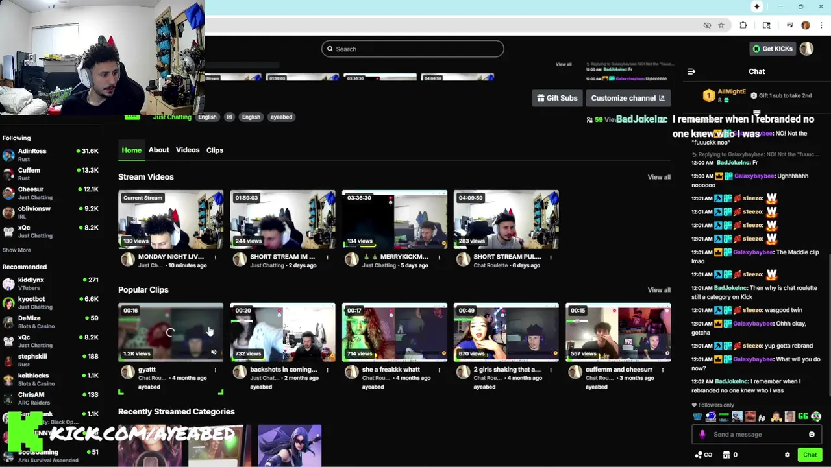Open the 01:59:03 stream video thumbnail
The width and height of the screenshot is (831, 467).
(x=282, y=219)
